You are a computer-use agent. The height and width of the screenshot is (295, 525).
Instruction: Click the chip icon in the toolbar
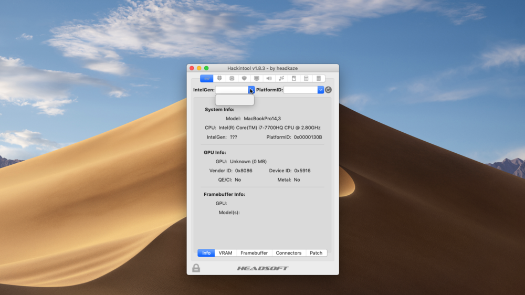(232, 78)
